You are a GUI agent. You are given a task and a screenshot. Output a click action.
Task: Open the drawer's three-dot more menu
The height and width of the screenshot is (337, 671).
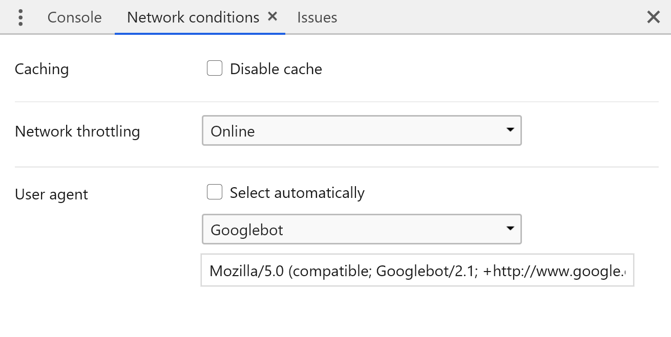pyautogui.click(x=20, y=17)
